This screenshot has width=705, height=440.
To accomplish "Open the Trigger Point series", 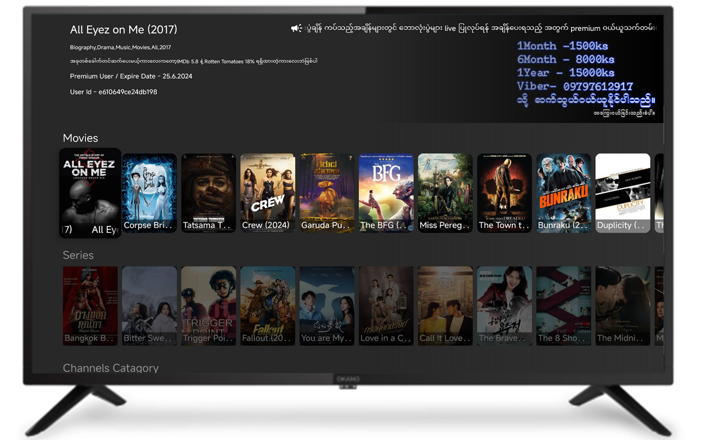I will point(208,304).
